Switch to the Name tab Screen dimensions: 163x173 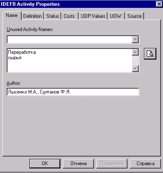pyautogui.click(x=12, y=15)
